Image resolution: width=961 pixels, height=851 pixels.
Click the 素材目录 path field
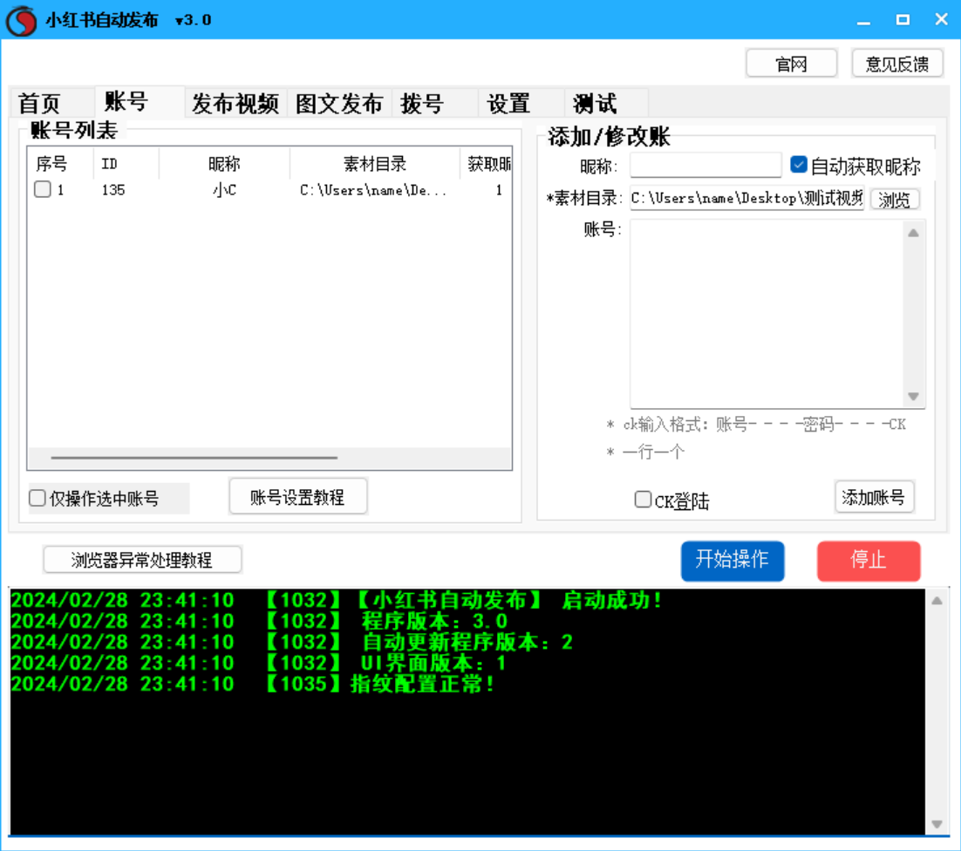click(x=746, y=199)
